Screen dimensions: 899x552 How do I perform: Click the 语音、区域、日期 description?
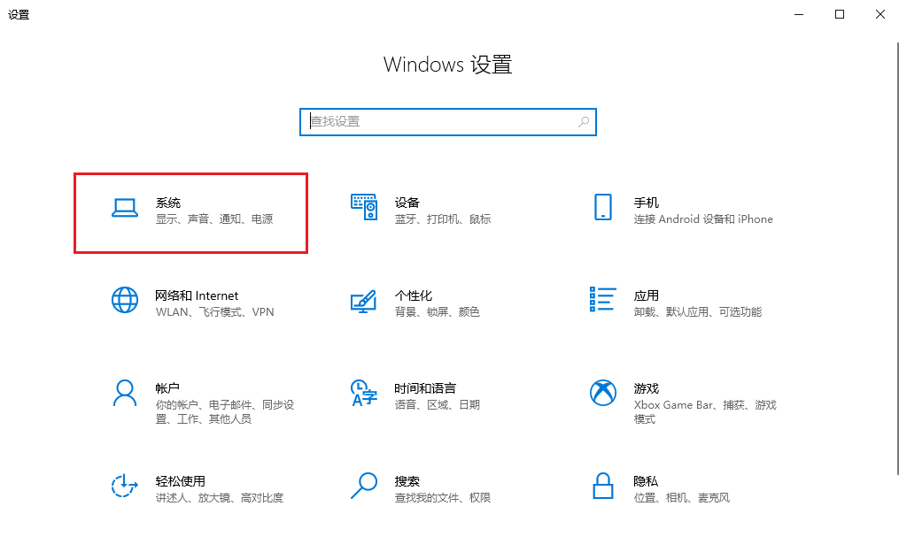coord(437,404)
